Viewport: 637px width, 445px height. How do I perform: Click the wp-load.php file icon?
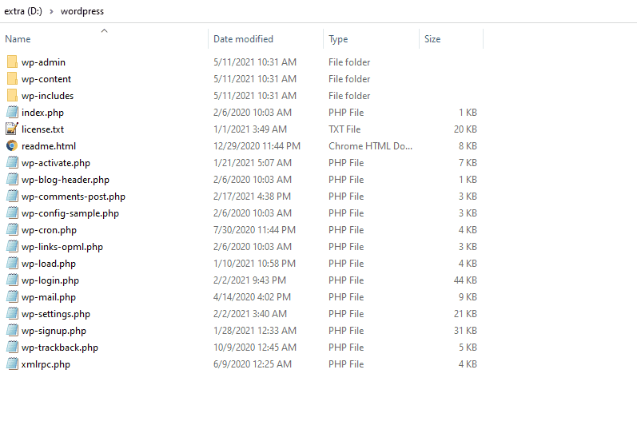click(12, 264)
